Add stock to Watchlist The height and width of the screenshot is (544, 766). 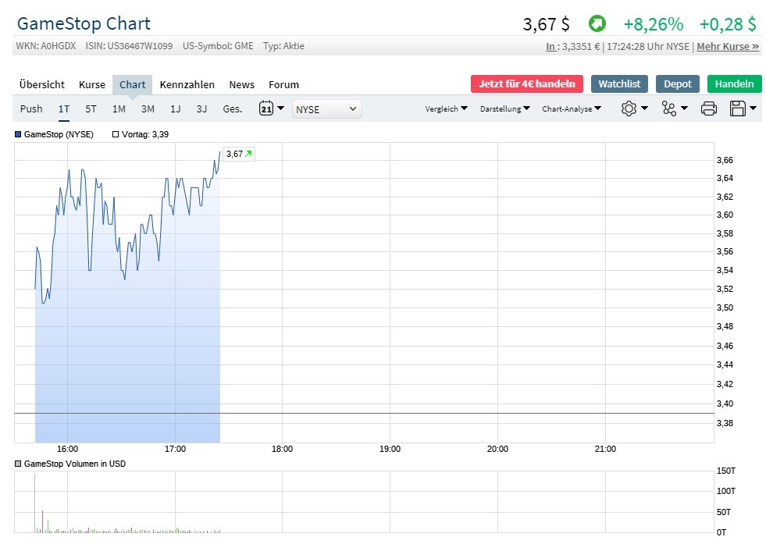pos(619,84)
